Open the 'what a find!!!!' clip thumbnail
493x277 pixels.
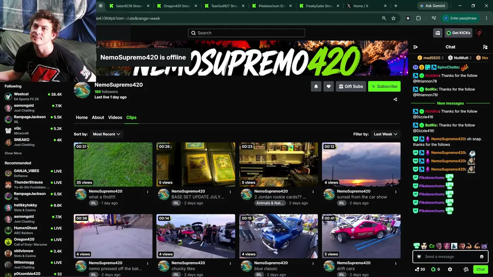113,164
